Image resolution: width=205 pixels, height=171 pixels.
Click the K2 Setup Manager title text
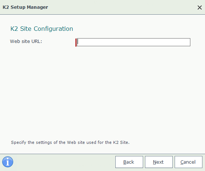pos(25,7)
